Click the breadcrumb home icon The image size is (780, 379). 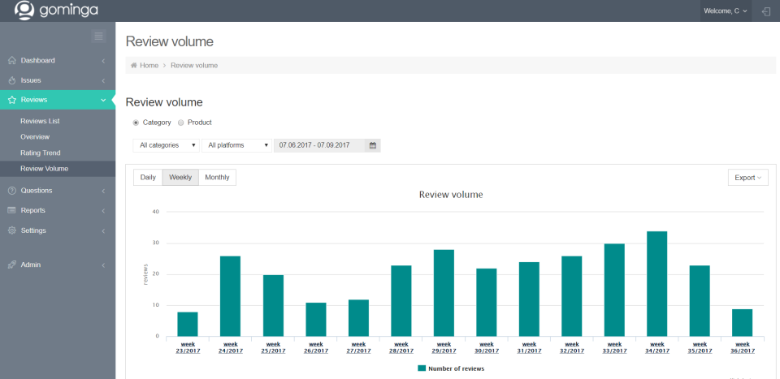[x=134, y=66]
